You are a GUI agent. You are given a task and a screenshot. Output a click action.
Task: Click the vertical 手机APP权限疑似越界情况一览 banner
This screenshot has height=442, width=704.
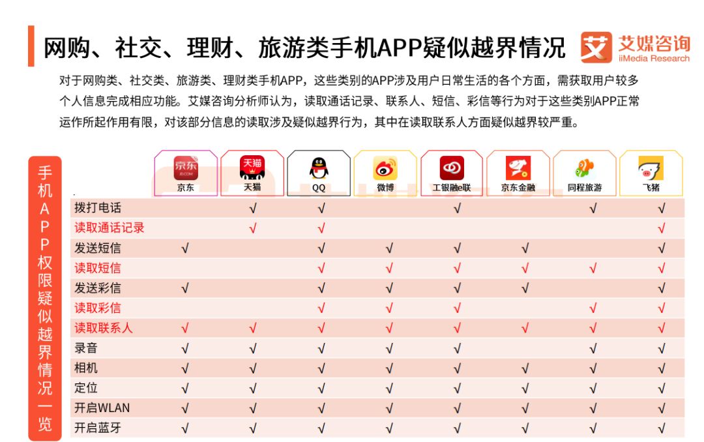click(45, 299)
